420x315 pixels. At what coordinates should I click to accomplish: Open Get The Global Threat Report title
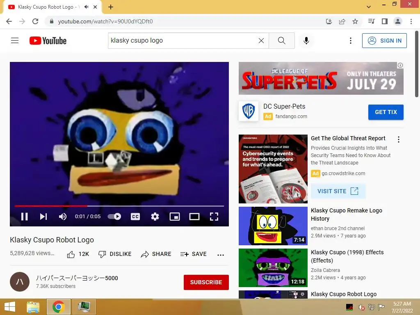pyautogui.click(x=348, y=138)
